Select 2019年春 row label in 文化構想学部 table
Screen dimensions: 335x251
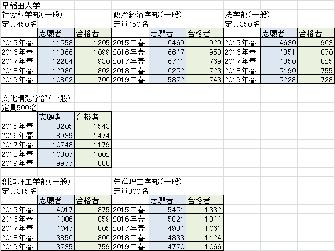tap(19, 163)
